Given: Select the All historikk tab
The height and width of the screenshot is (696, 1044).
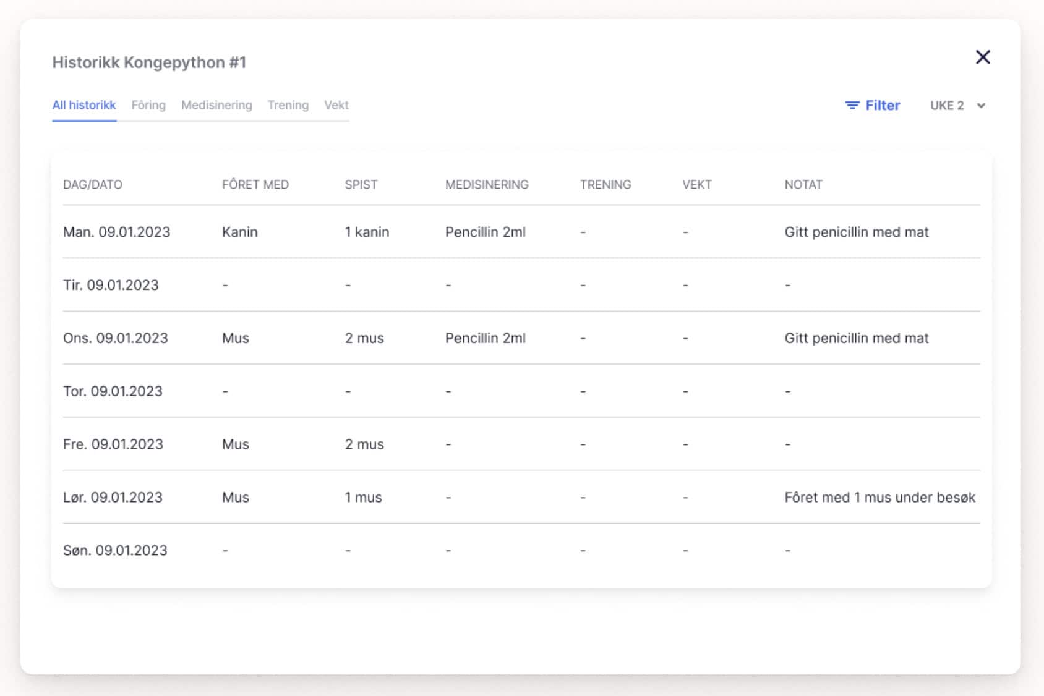Looking at the screenshot, I should point(84,105).
